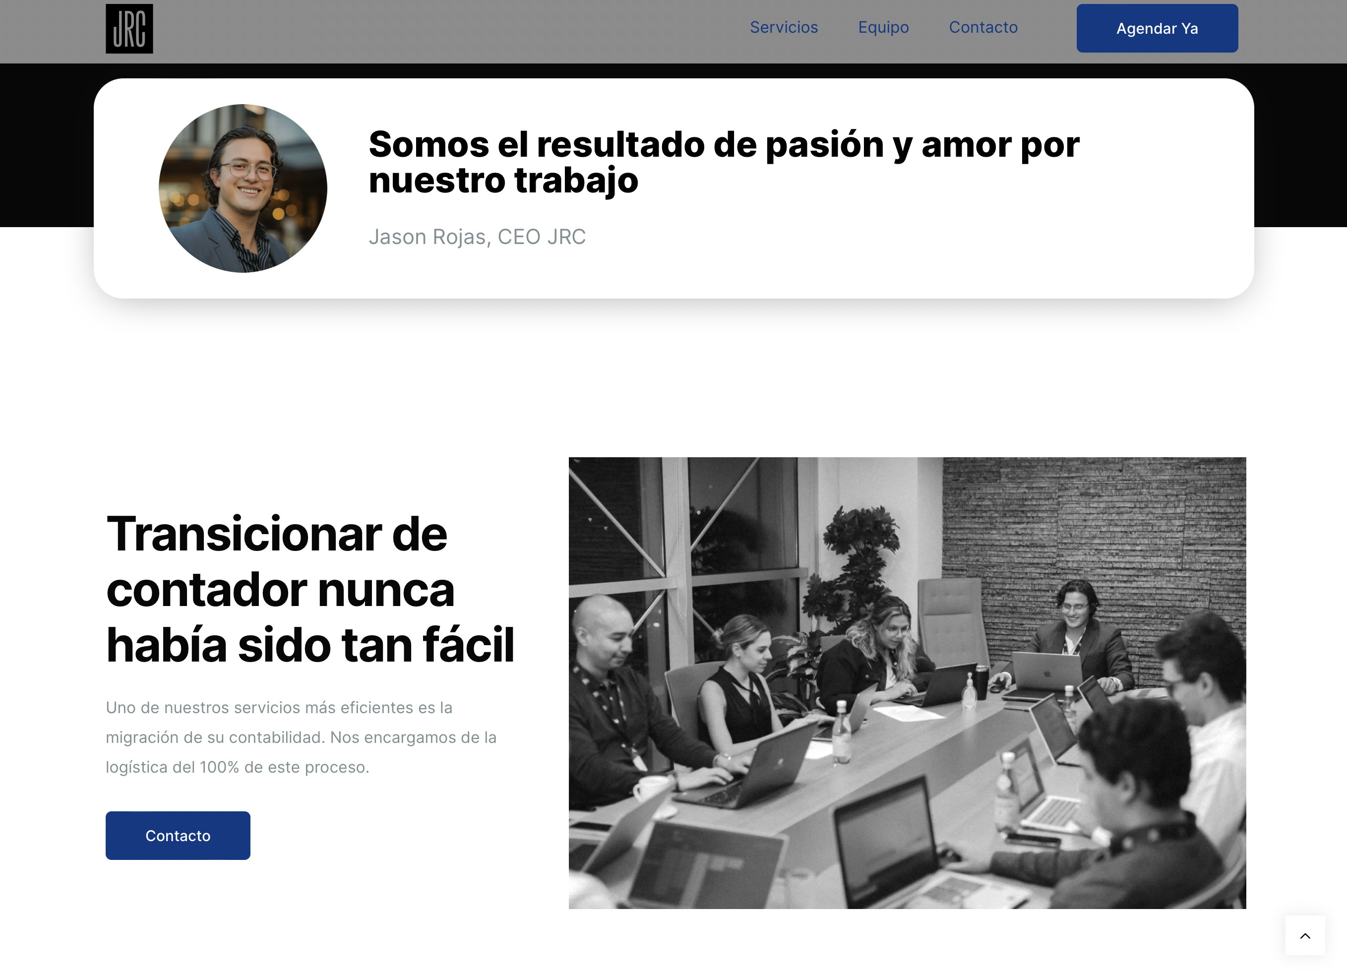Open the Servicios menu item
This screenshot has height=973, width=1347.
point(784,27)
